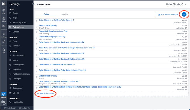Click handle icon for Order # contains ORD

(x=37, y=82)
